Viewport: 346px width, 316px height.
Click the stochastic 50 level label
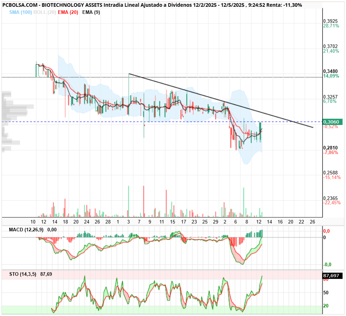click(326, 293)
